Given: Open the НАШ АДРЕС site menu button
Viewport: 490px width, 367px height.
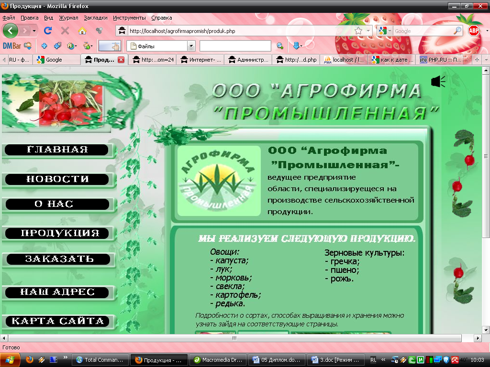Looking at the screenshot, I should pyautogui.click(x=57, y=292).
